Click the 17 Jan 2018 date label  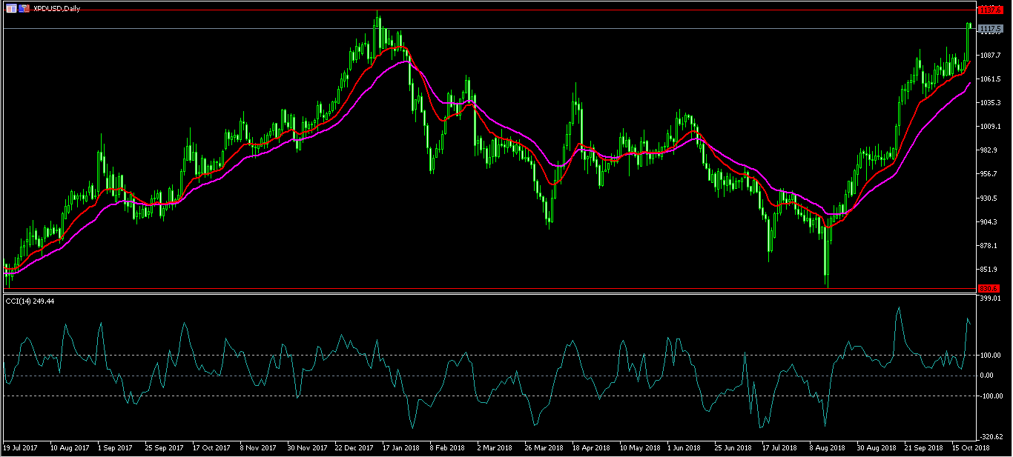pyautogui.click(x=401, y=448)
